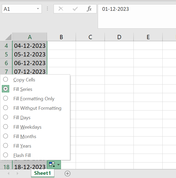Click the formula bar showing 01-12-2023

(137, 17)
